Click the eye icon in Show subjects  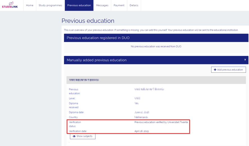coord(74,136)
